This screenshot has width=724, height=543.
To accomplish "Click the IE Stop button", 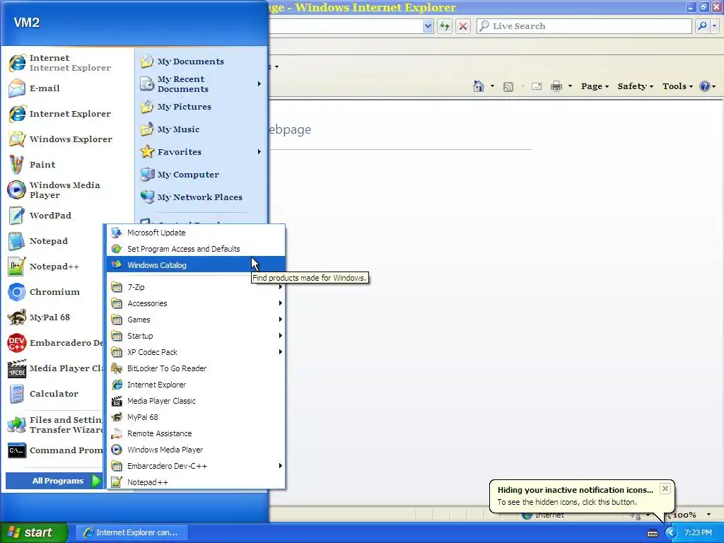I will 462,26.
